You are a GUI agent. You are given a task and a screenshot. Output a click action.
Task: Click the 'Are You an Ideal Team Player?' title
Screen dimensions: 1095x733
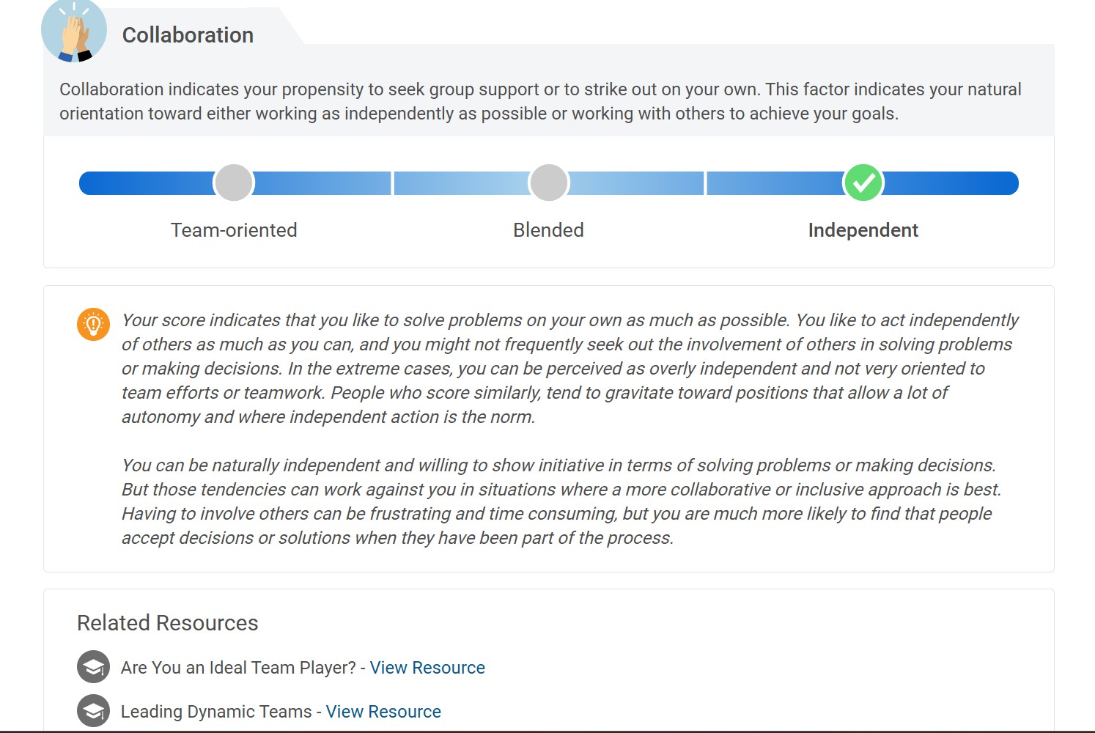pos(238,668)
